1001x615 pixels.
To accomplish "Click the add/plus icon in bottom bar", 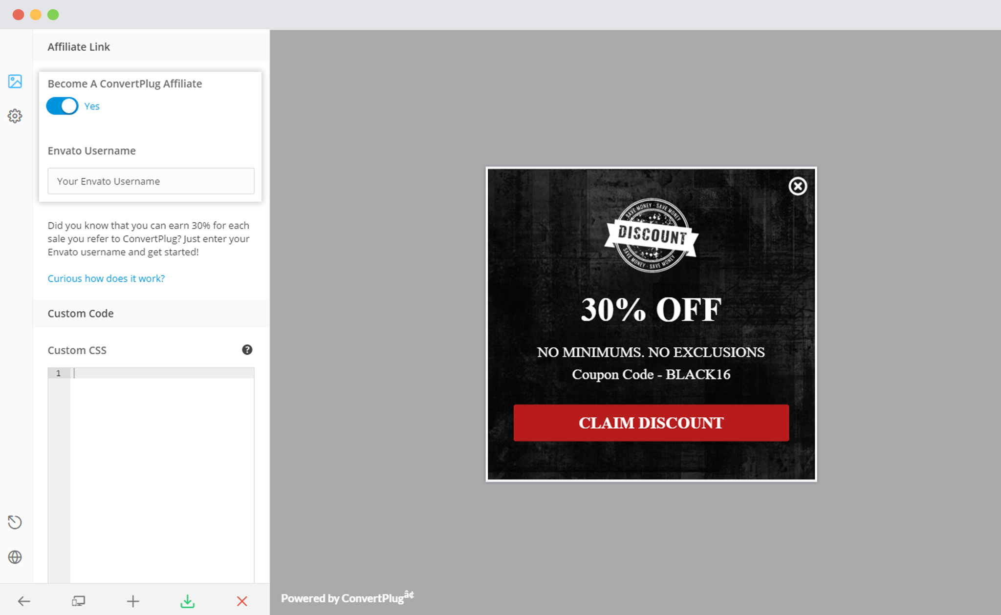I will pyautogui.click(x=133, y=600).
